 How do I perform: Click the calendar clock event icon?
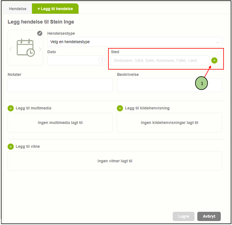25,48
